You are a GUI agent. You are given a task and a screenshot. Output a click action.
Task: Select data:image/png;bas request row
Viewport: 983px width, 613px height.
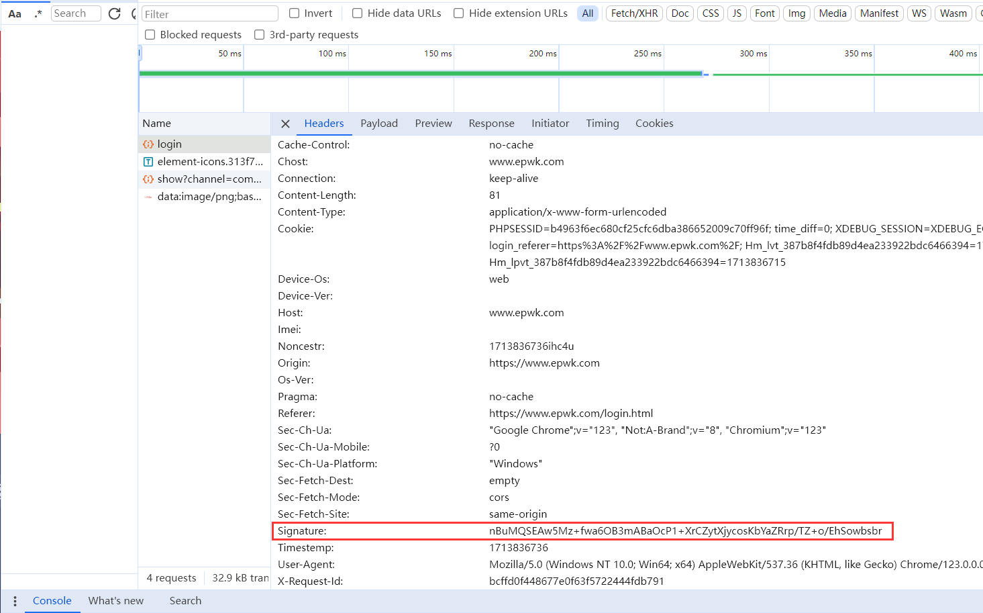(x=204, y=197)
